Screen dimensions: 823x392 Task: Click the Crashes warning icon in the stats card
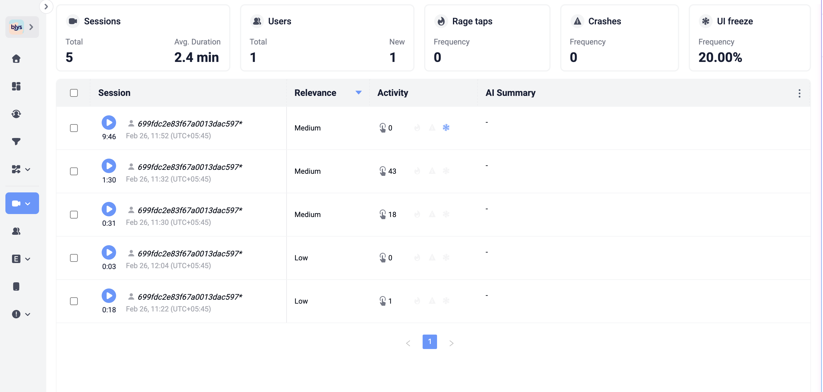(577, 21)
